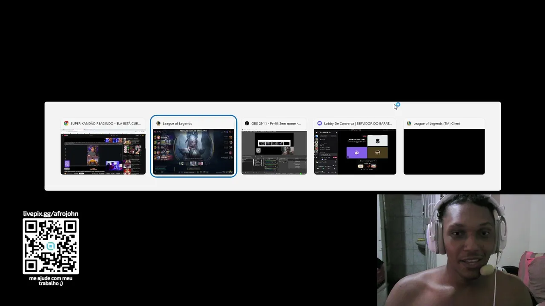The width and height of the screenshot is (545, 306).
Task: Switch to the SUPER XANDÃO REAGINDO Chrome window thumbnail
Action: 103,152
